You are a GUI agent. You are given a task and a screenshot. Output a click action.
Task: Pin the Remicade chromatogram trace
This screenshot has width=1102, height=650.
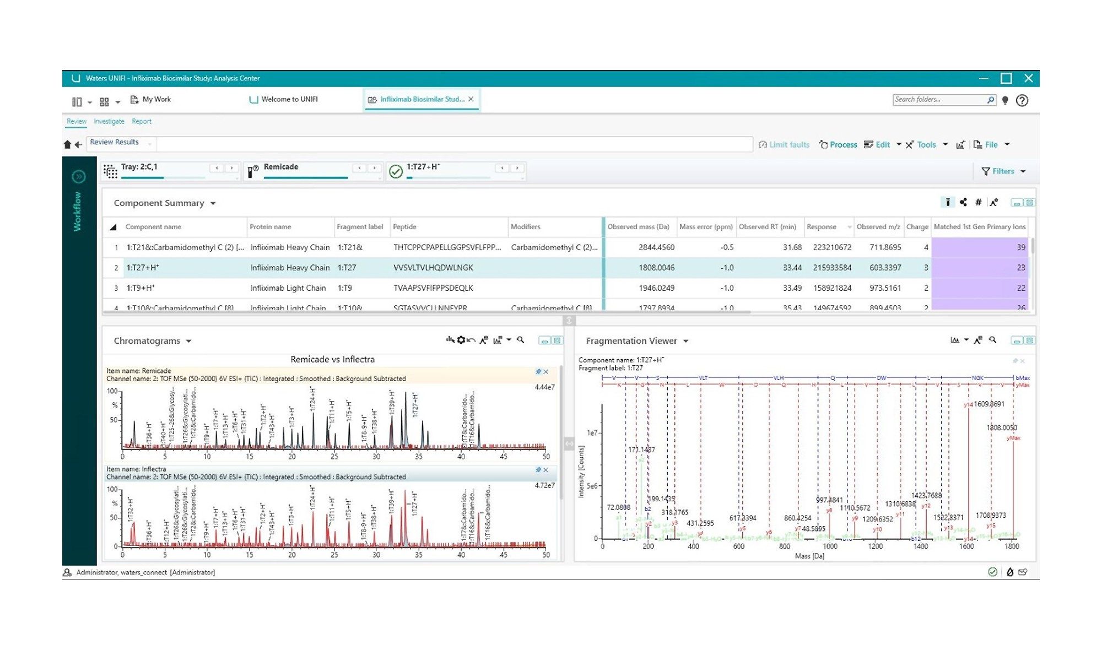(x=538, y=372)
